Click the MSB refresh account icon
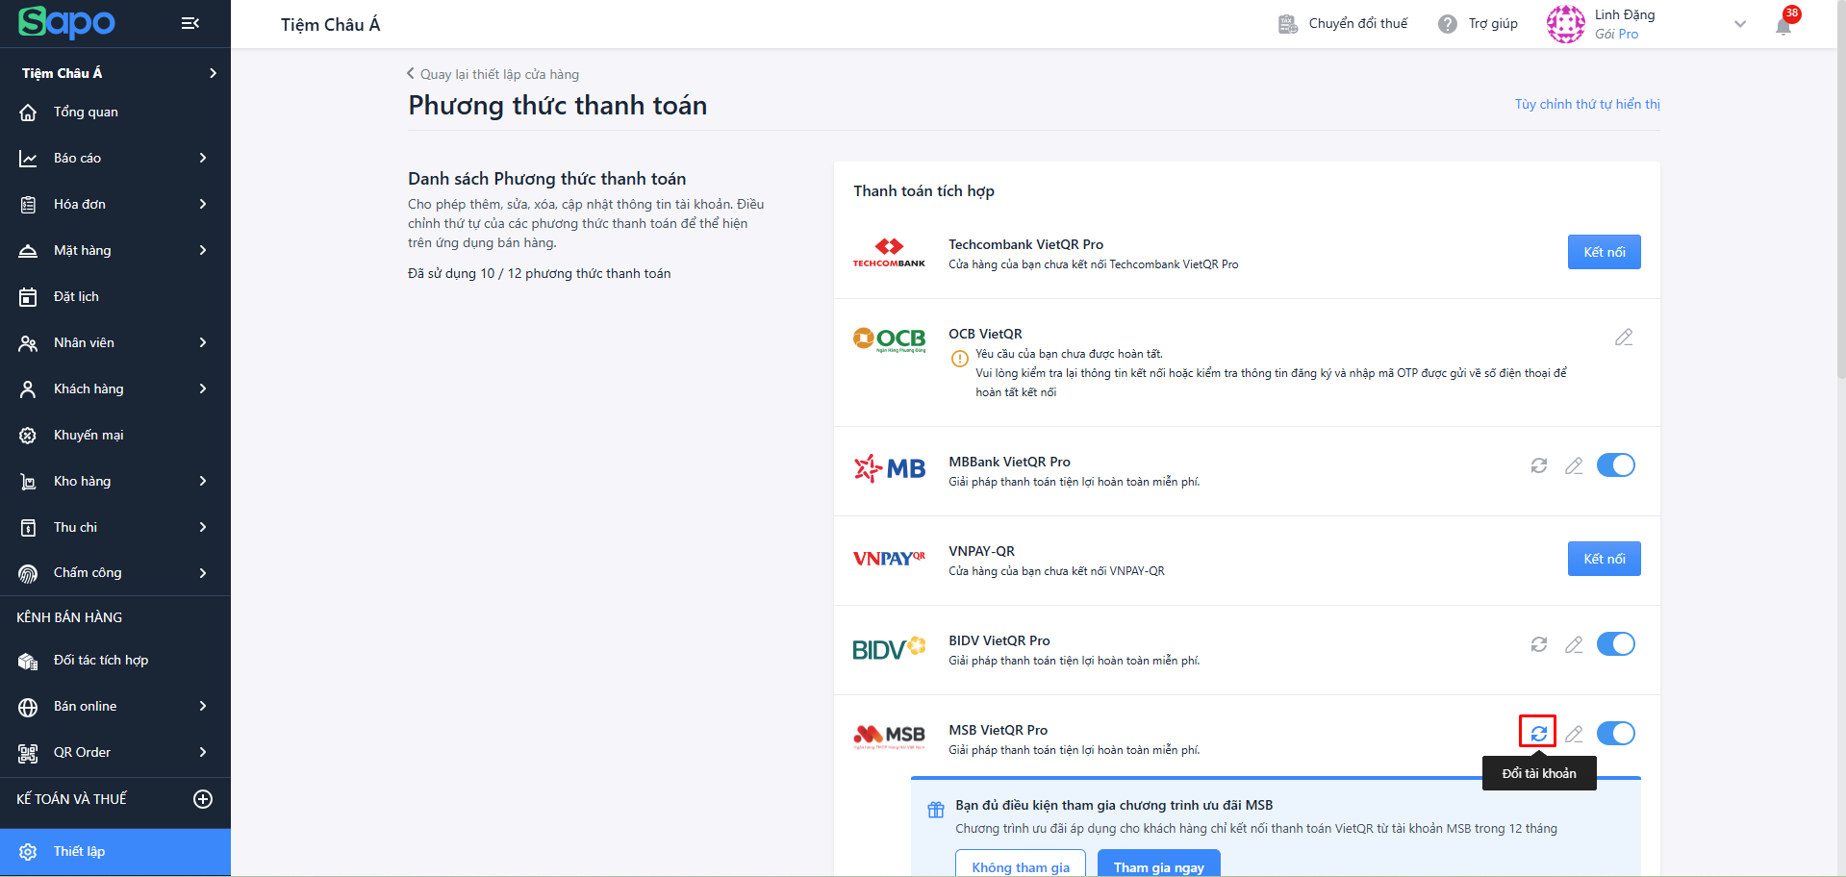 click(1538, 733)
